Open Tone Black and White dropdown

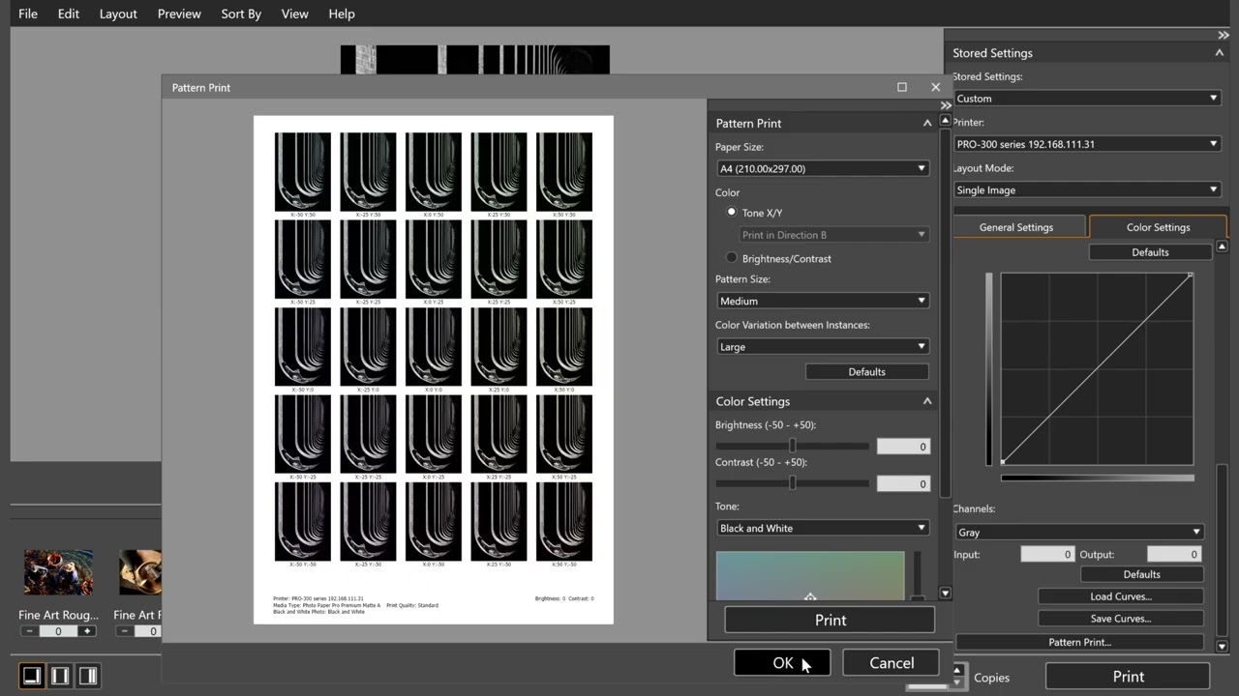823,528
